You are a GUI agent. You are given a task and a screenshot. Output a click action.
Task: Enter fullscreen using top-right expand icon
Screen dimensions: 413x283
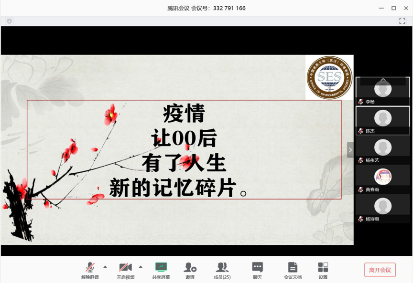(402, 21)
